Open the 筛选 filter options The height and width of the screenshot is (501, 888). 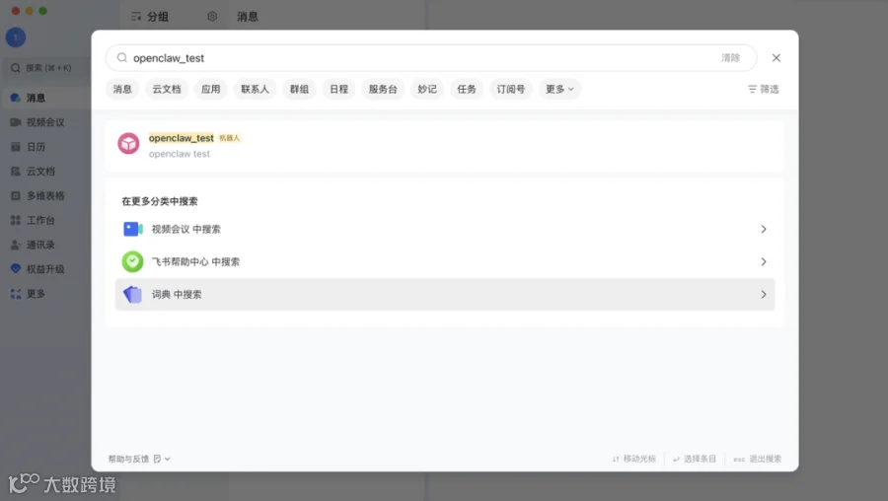pos(764,89)
